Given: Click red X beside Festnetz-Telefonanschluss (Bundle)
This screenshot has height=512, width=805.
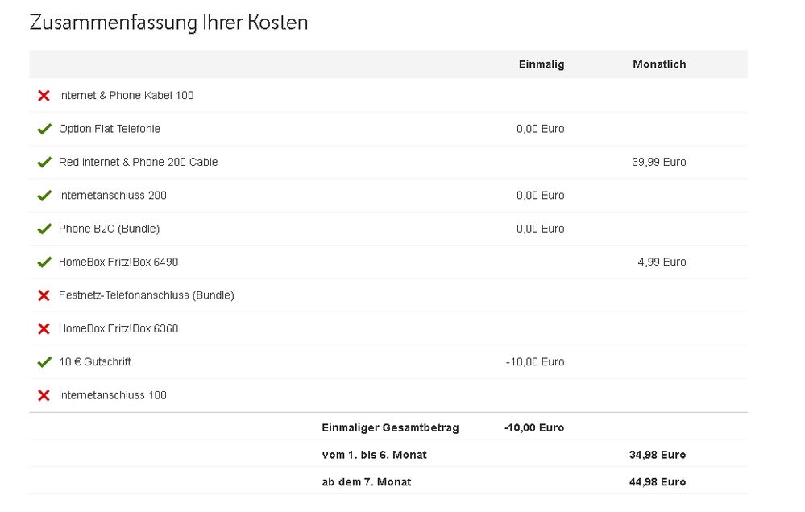Looking at the screenshot, I should tap(44, 295).
